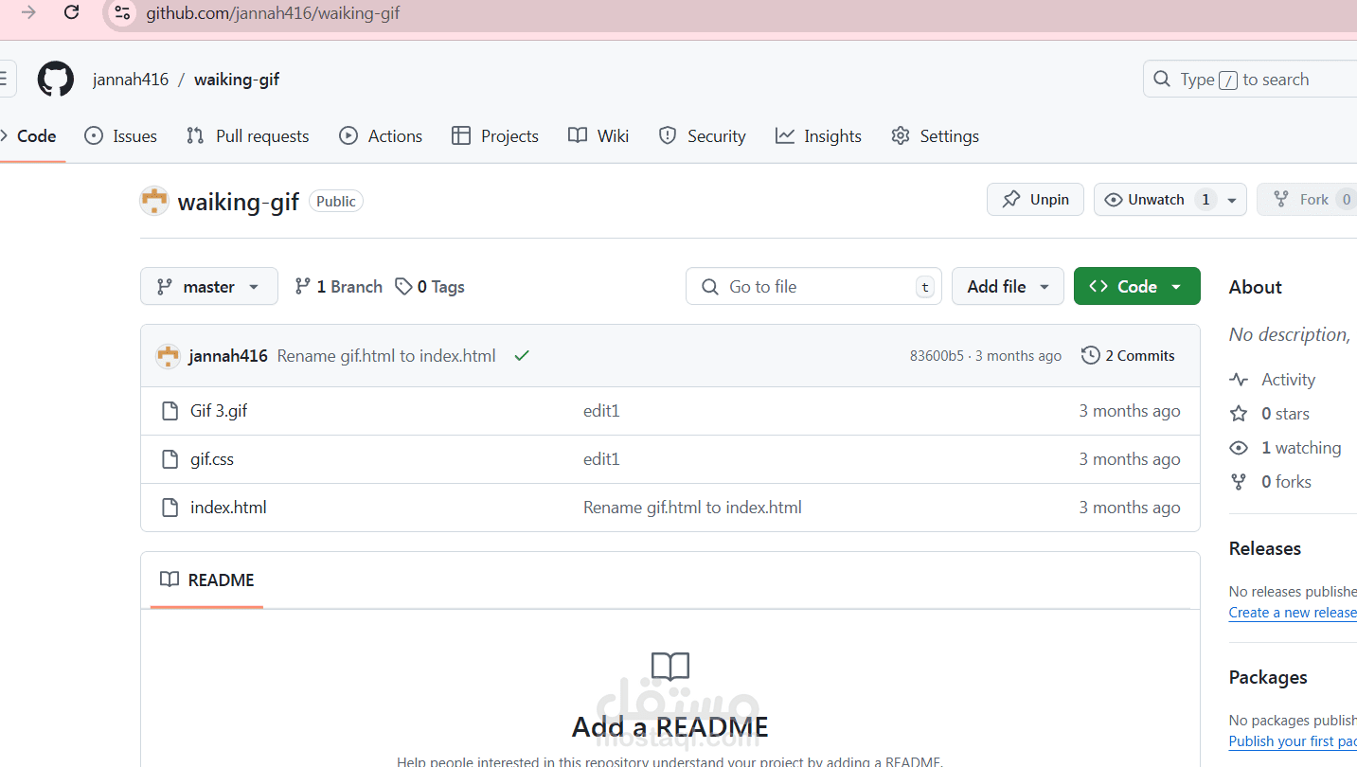
Task: Expand the green Code dropdown button
Action: pos(1136,286)
